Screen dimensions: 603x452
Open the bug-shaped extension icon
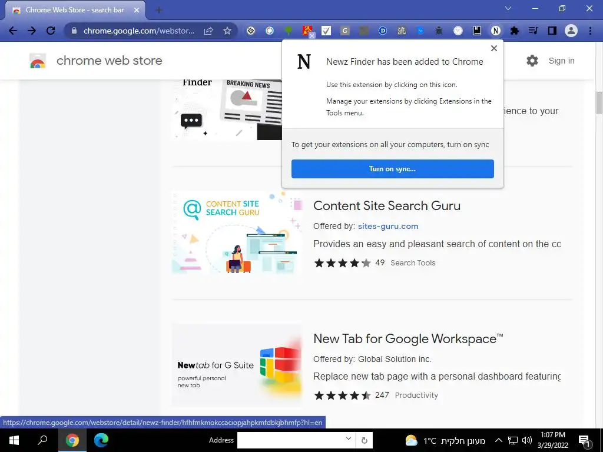click(x=439, y=31)
